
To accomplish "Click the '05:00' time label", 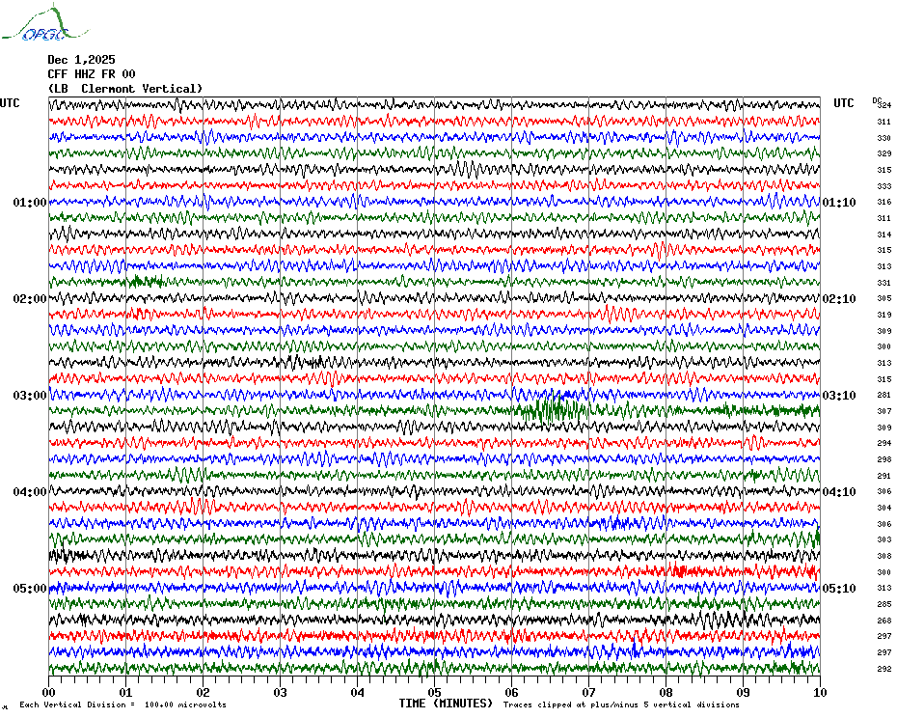I will (x=30, y=588).
